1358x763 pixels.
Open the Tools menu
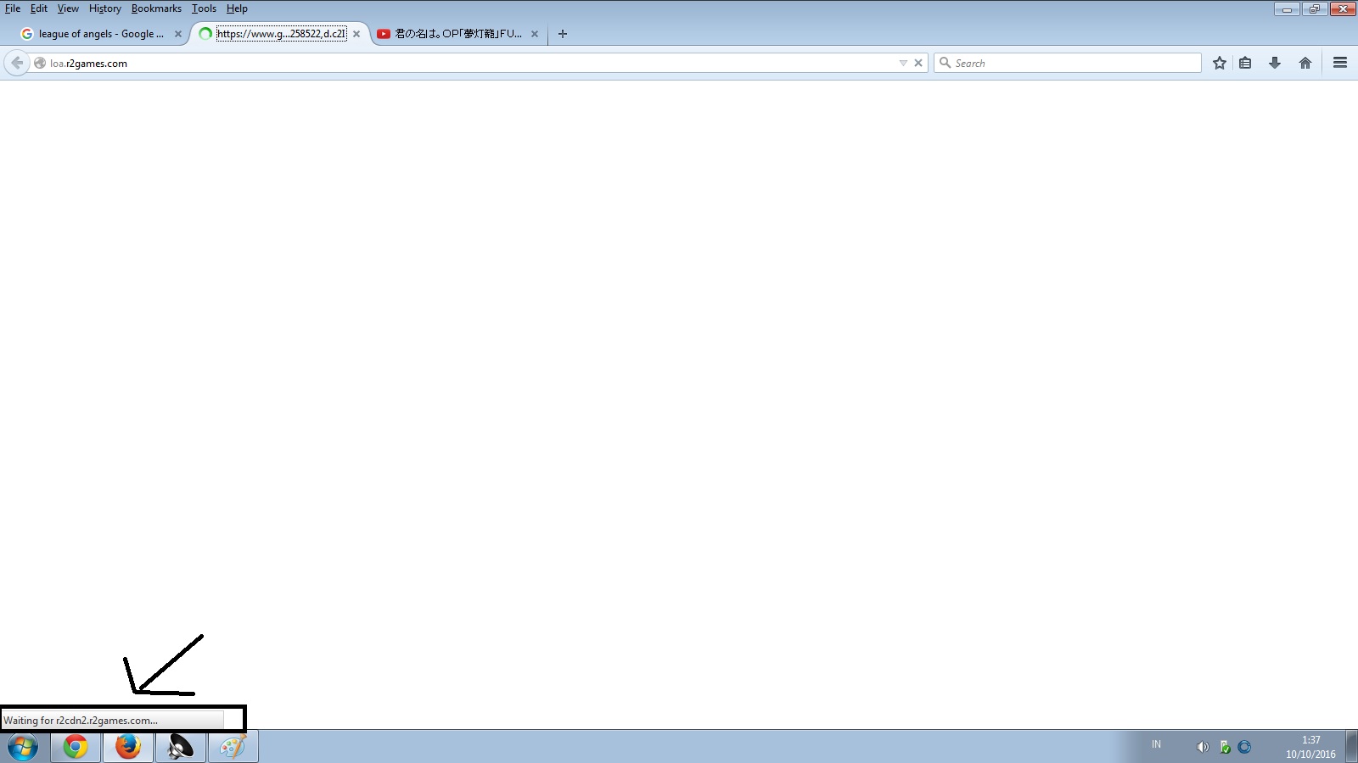point(204,8)
